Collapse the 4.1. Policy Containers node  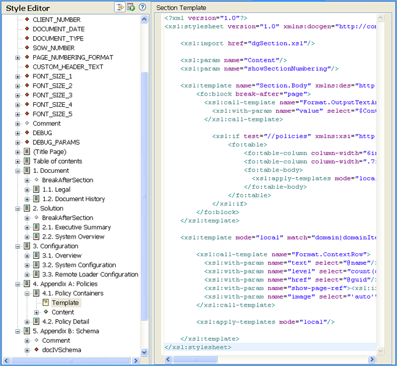point(27,294)
